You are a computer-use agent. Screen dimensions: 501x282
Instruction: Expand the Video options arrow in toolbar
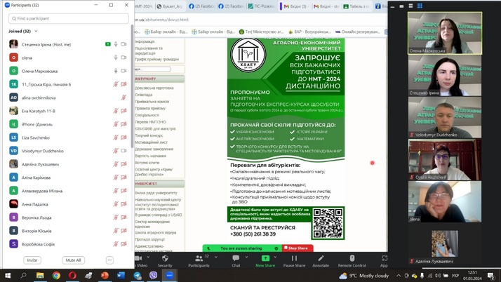(x=148, y=257)
